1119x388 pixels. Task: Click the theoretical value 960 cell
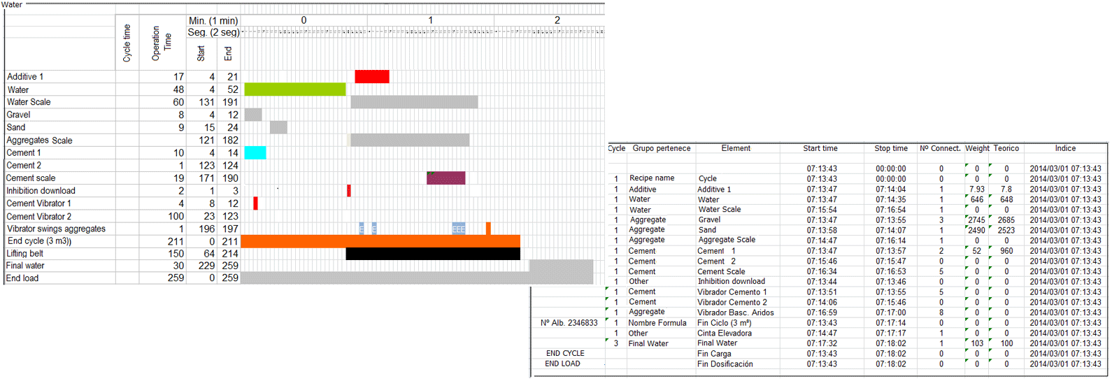(1006, 251)
